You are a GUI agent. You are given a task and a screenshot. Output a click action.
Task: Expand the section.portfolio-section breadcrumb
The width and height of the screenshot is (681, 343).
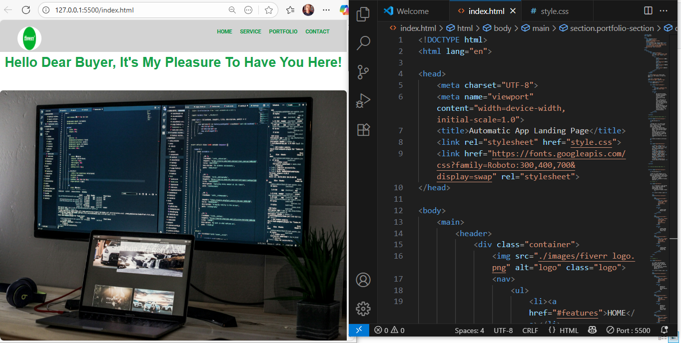pyautogui.click(x=611, y=28)
